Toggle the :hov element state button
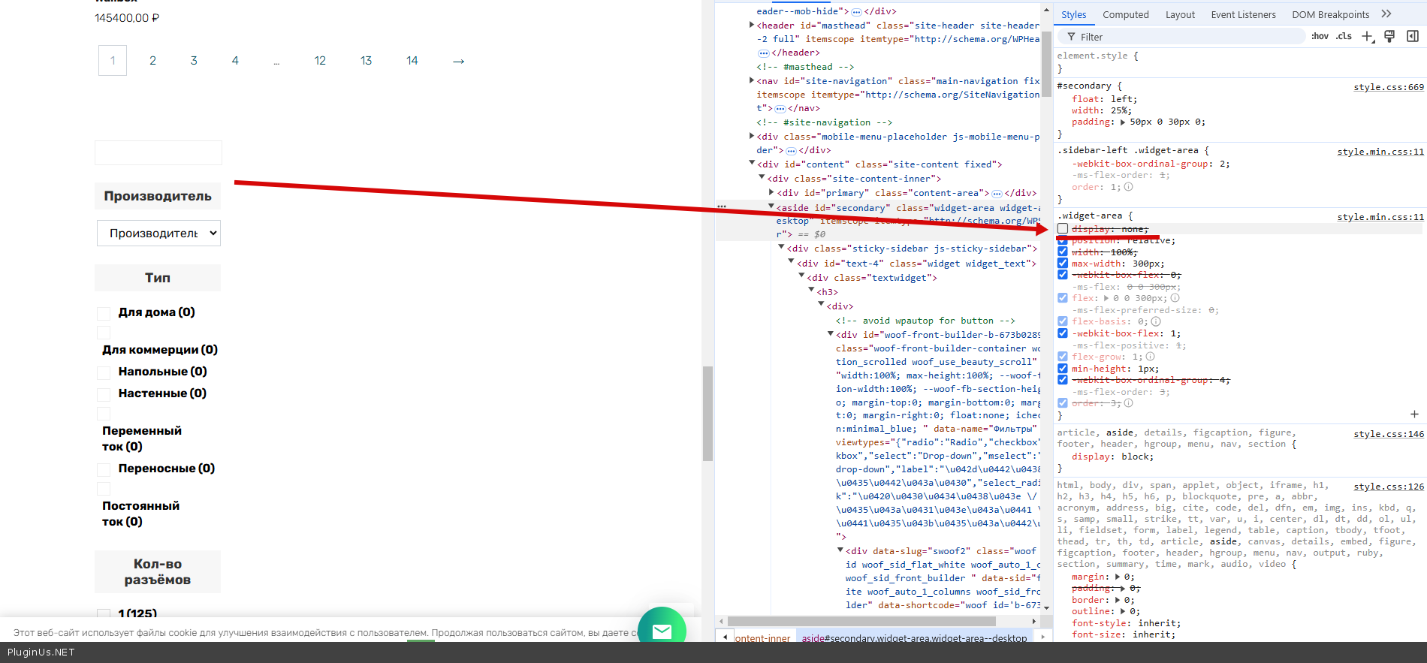 [x=1320, y=37]
